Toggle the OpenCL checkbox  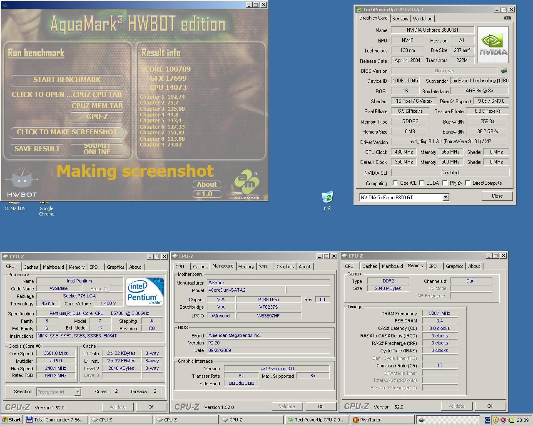tap(395, 183)
